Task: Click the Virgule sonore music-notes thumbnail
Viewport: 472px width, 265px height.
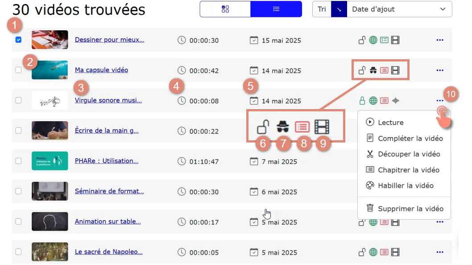Action: point(50,100)
